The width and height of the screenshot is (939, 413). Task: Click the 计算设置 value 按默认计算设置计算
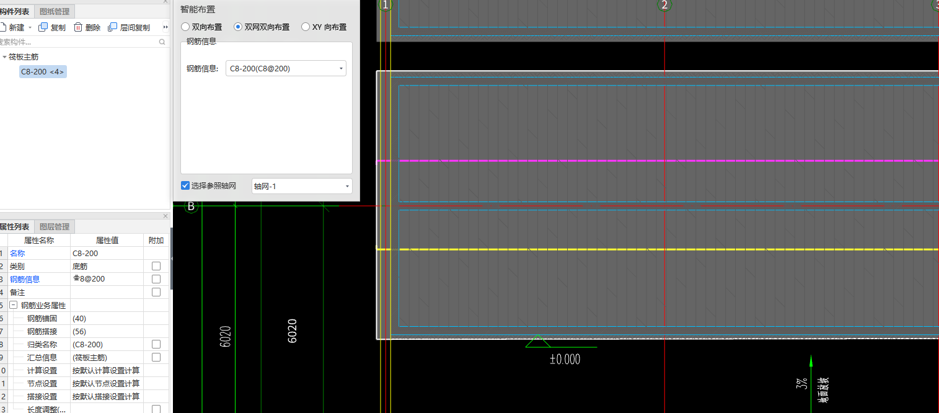click(107, 370)
